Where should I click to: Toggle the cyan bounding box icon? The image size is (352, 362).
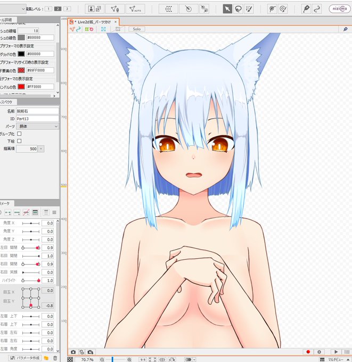coord(103,29)
